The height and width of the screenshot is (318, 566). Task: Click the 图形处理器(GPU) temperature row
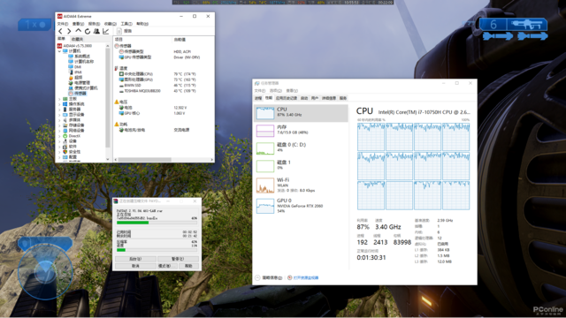click(x=157, y=79)
